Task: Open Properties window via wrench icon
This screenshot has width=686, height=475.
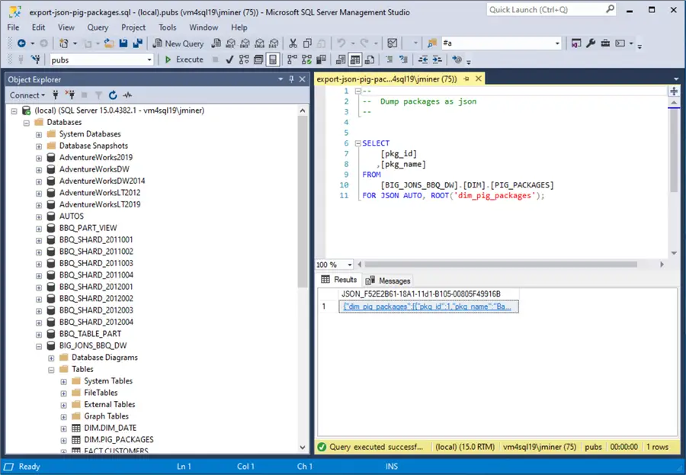Action: coord(591,43)
